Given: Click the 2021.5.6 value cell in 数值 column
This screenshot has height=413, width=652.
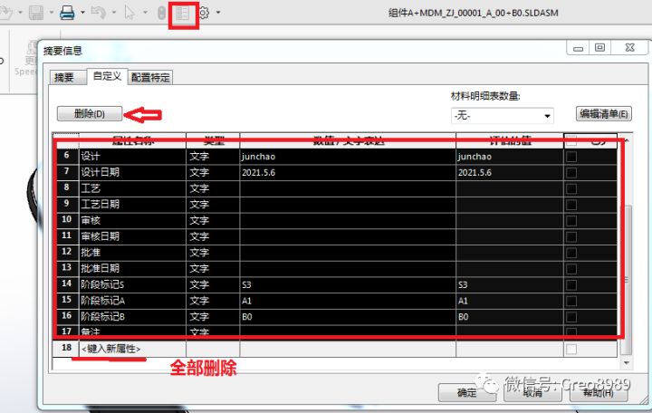Looking at the screenshot, I should tap(348, 172).
